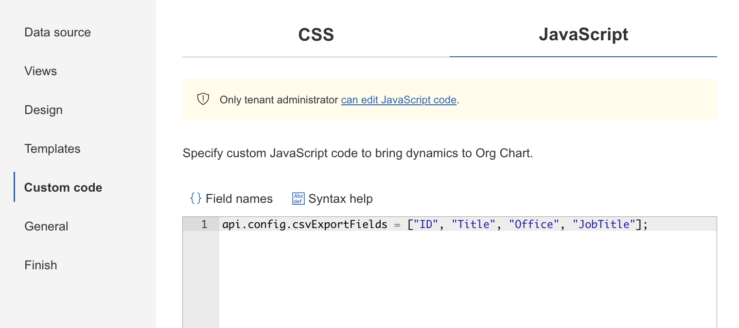The height and width of the screenshot is (328, 739).
Task: Click line number 1 in the code editor
Action: [204, 224]
